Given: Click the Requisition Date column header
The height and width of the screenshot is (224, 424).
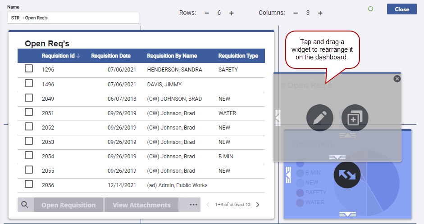Looking at the screenshot, I should 111,56.
